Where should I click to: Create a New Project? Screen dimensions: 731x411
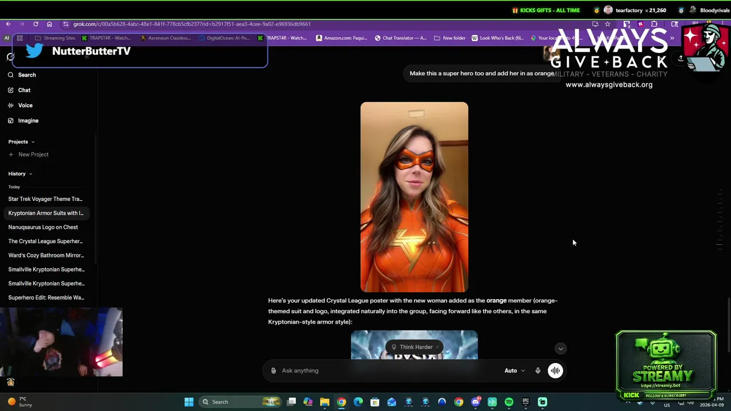pyautogui.click(x=29, y=155)
